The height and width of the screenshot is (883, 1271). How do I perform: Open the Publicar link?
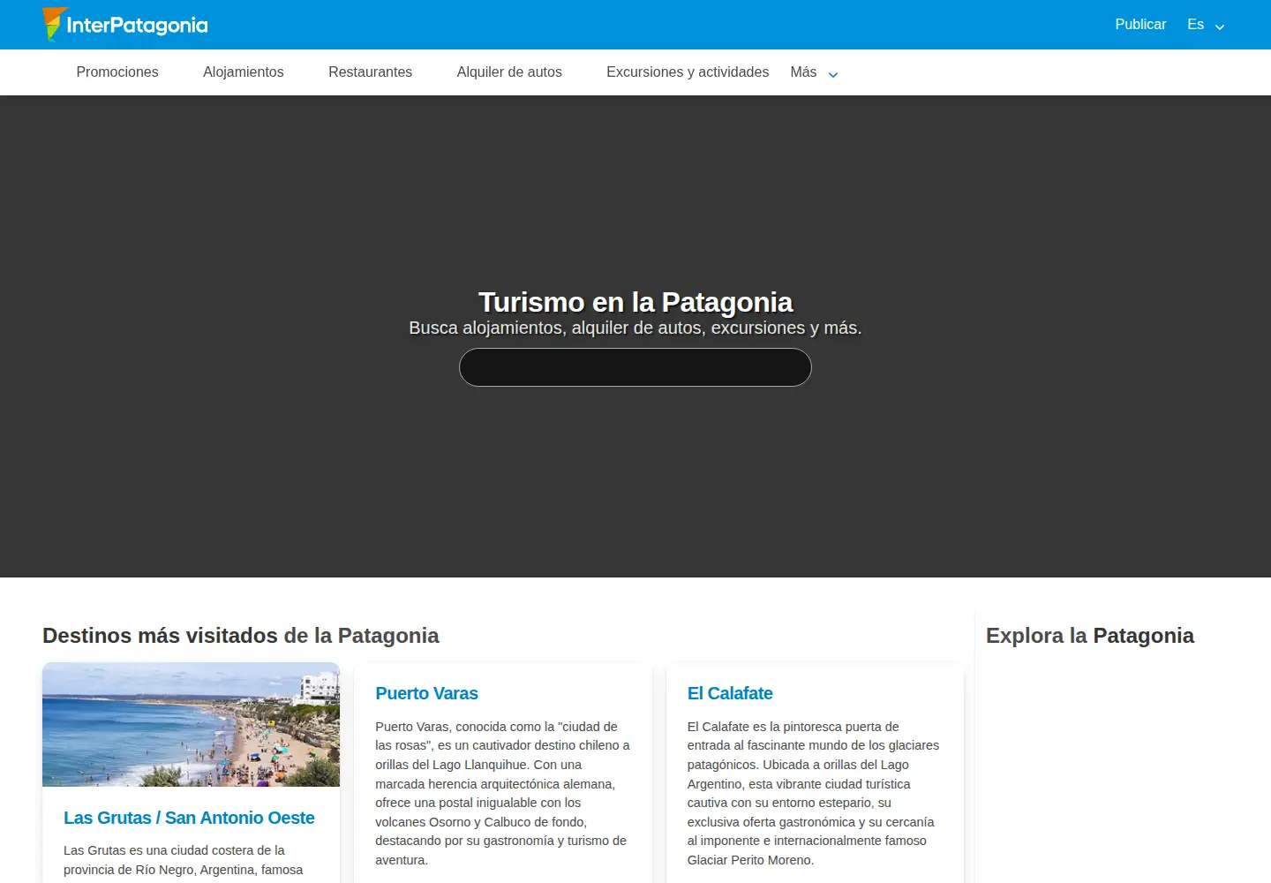click(1140, 25)
